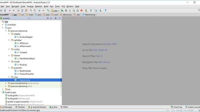Click the demomvp breadcrumb folder

click(x=66, y=15)
